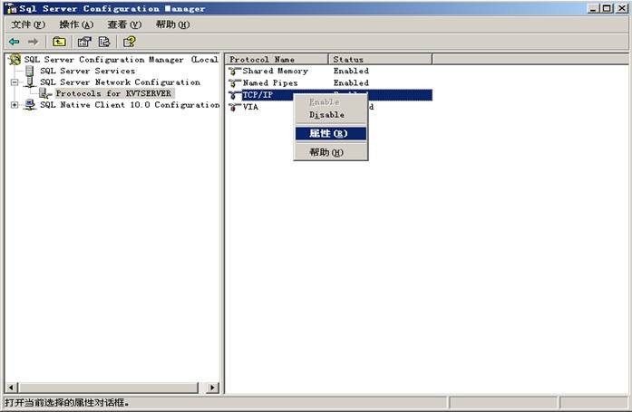Viewport: 632px width, 412px height.
Task: Select Protocols for KV7SERVER tree item
Action: click(x=112, y=93)
